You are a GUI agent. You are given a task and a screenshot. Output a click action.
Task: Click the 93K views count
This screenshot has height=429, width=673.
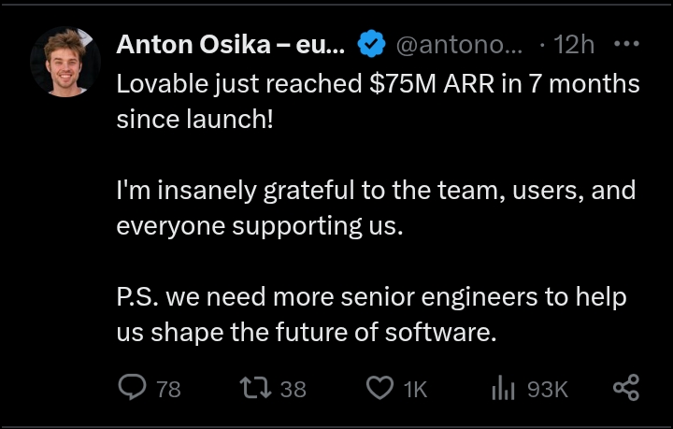(x=548, y=389)
